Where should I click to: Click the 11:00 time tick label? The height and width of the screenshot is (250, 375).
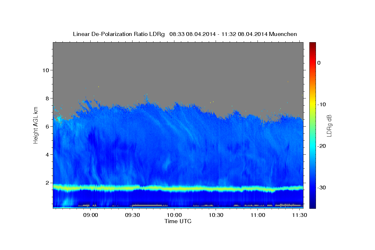pyautogui.click(x=257, y=215)
